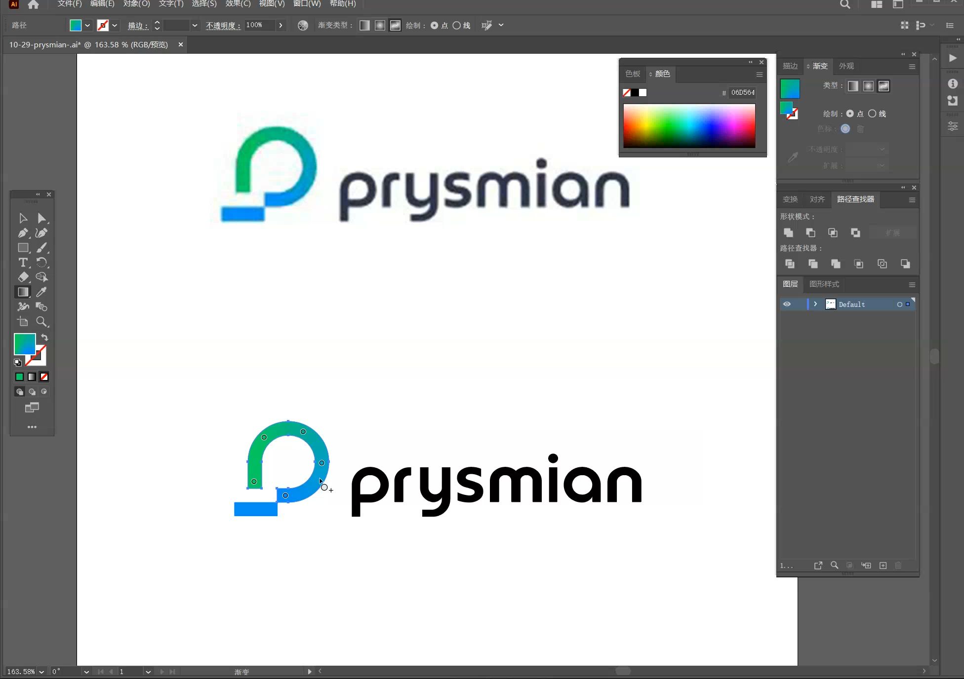Click the Unite shape mode icon
Image resolution: width=964 pixels, height=679 pixels.
click(788, 232)
